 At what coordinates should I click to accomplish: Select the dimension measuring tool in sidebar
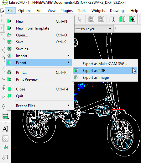[5, 116]
